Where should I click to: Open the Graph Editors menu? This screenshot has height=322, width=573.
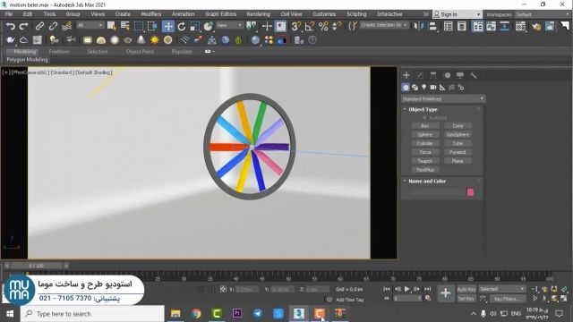pyautogui.click(x=221, y=14)
